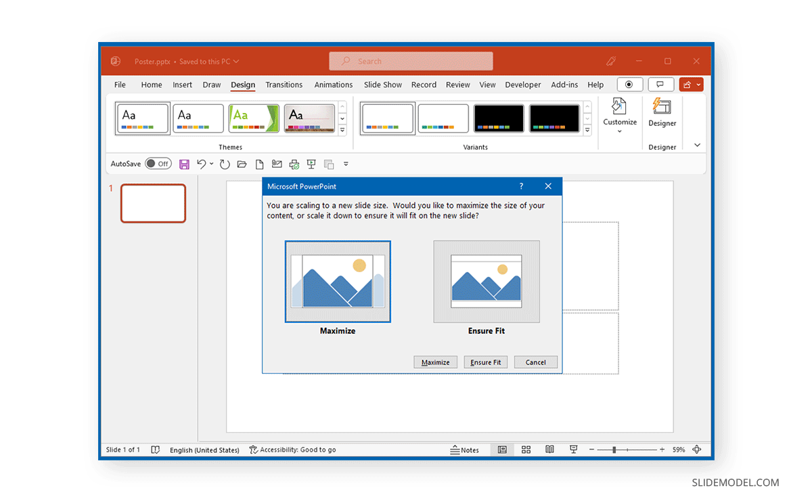Start Slide Show from status bar icon
Viewport: 812px width, 503px height.
pyautogui.click(x=573, y=450)
